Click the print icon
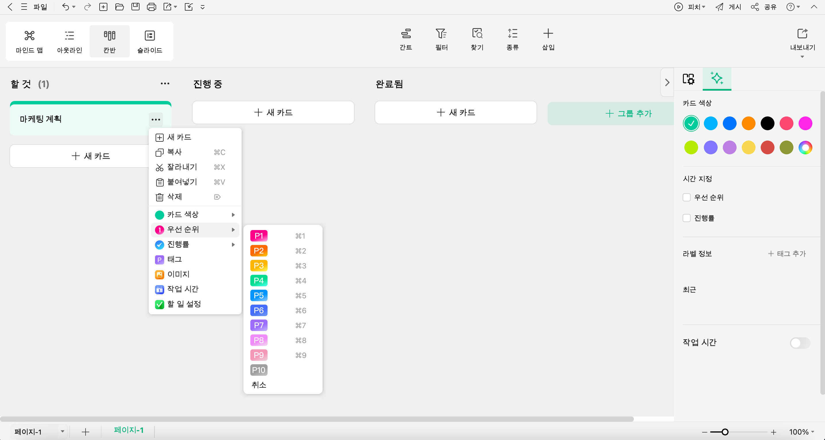Image resolution: width=825 pixels, height=440 pixels. tap(151, 7)
